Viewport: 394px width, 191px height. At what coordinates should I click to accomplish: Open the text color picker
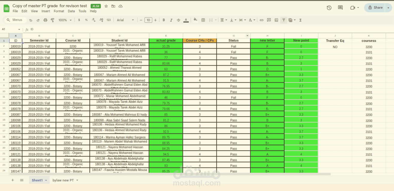186,20
